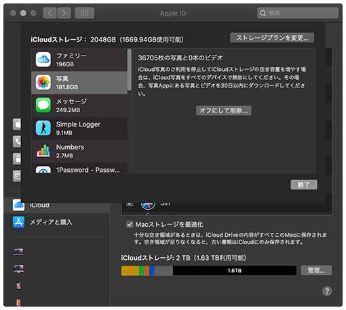346x310 pixels.
Task: Click the Numbers app icon
Action: click(x=43, y=151)
